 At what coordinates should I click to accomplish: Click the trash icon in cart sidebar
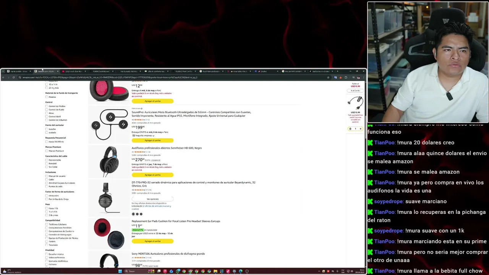tap(350, 129)
